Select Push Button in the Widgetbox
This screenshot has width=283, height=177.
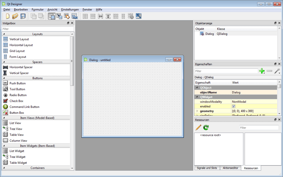pyautogui.click(x=17, y=83)
